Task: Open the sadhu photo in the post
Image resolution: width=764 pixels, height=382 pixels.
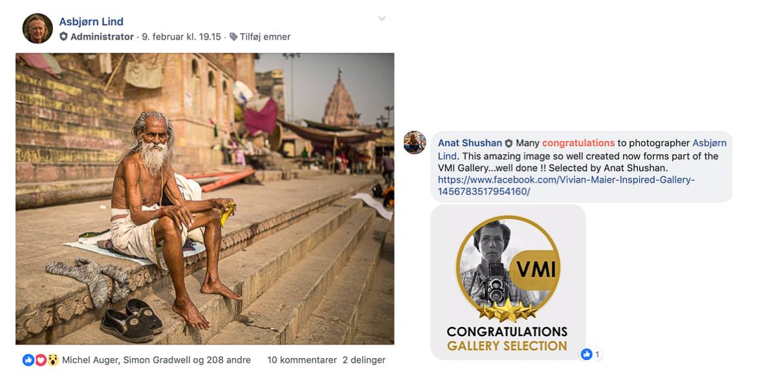Action: (x=204, y=199)
